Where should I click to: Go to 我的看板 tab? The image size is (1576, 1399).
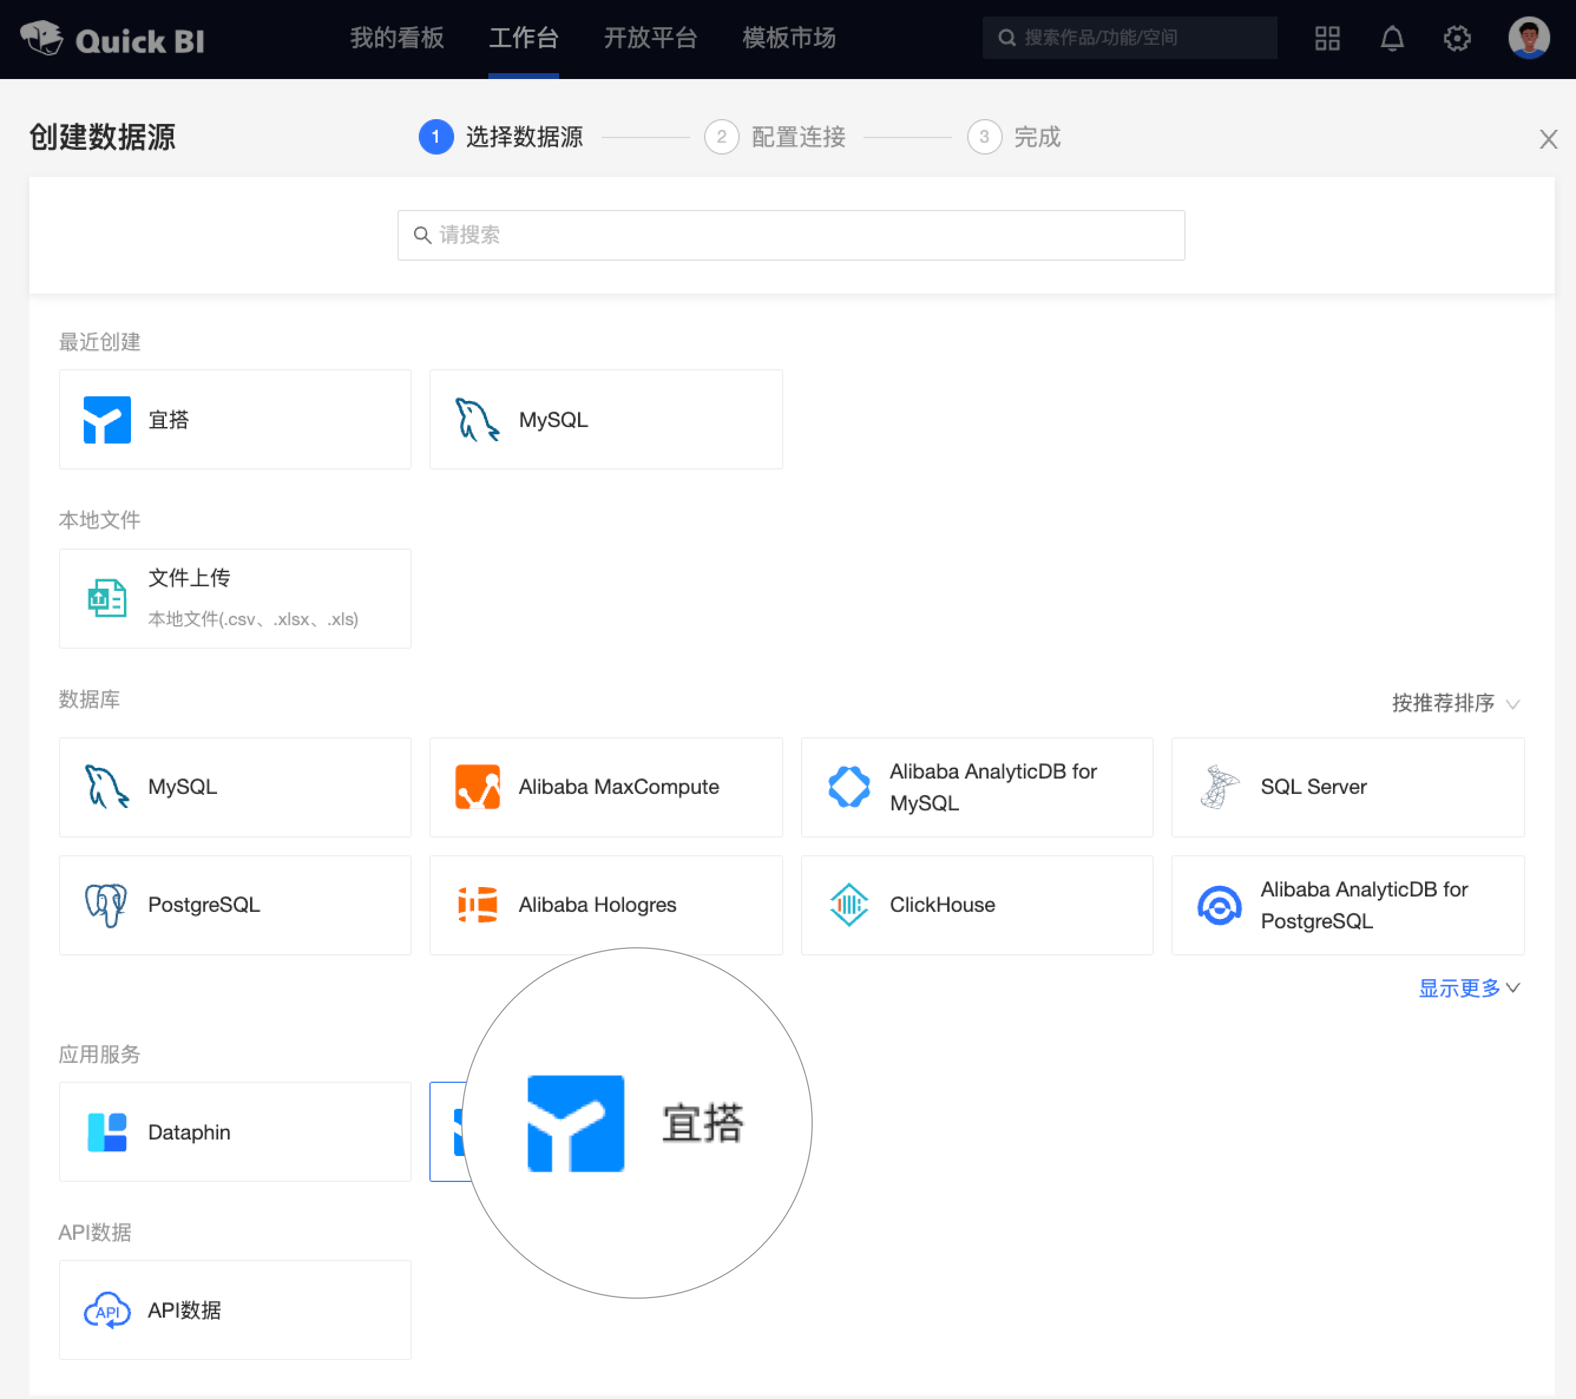point(397,38)
